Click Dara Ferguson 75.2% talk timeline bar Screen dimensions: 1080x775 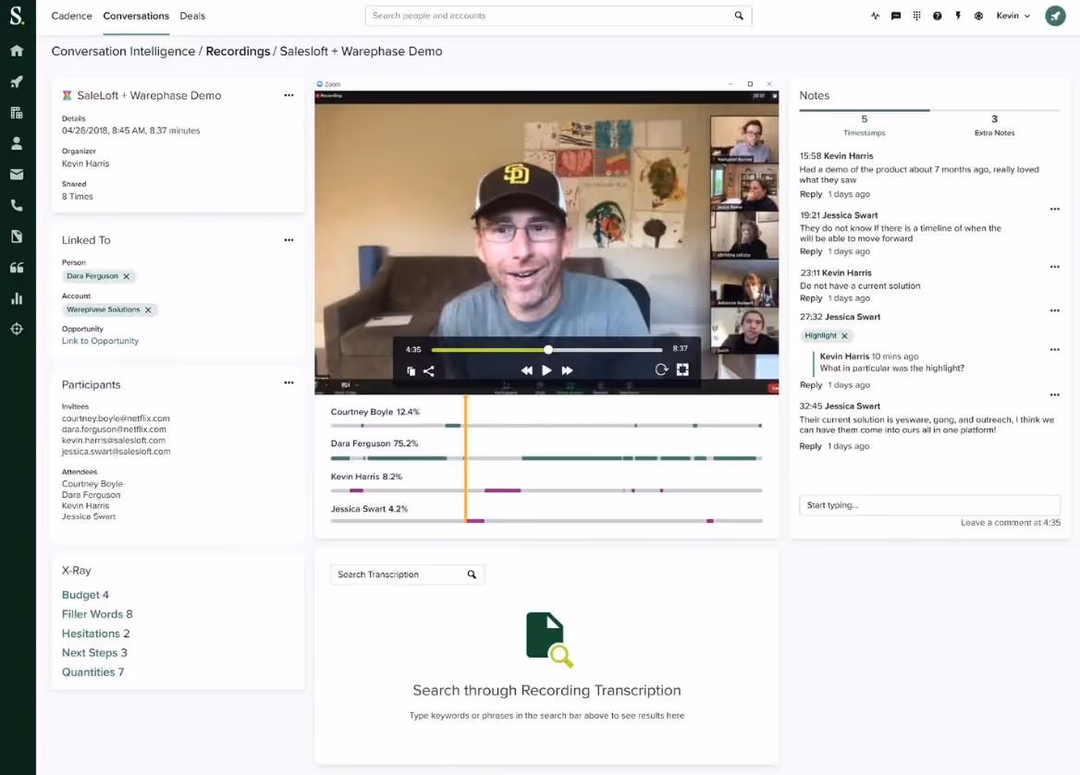(x=546, y=458)
